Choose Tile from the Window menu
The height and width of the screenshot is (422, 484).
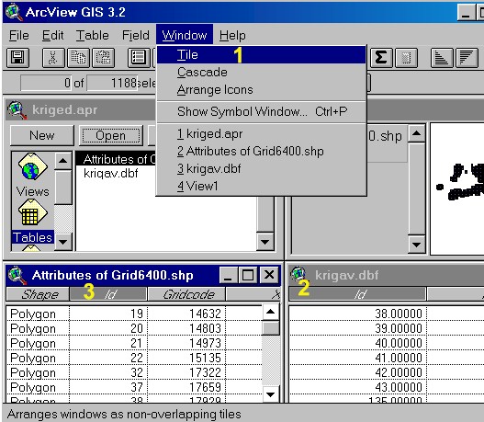tap(262, 54)
